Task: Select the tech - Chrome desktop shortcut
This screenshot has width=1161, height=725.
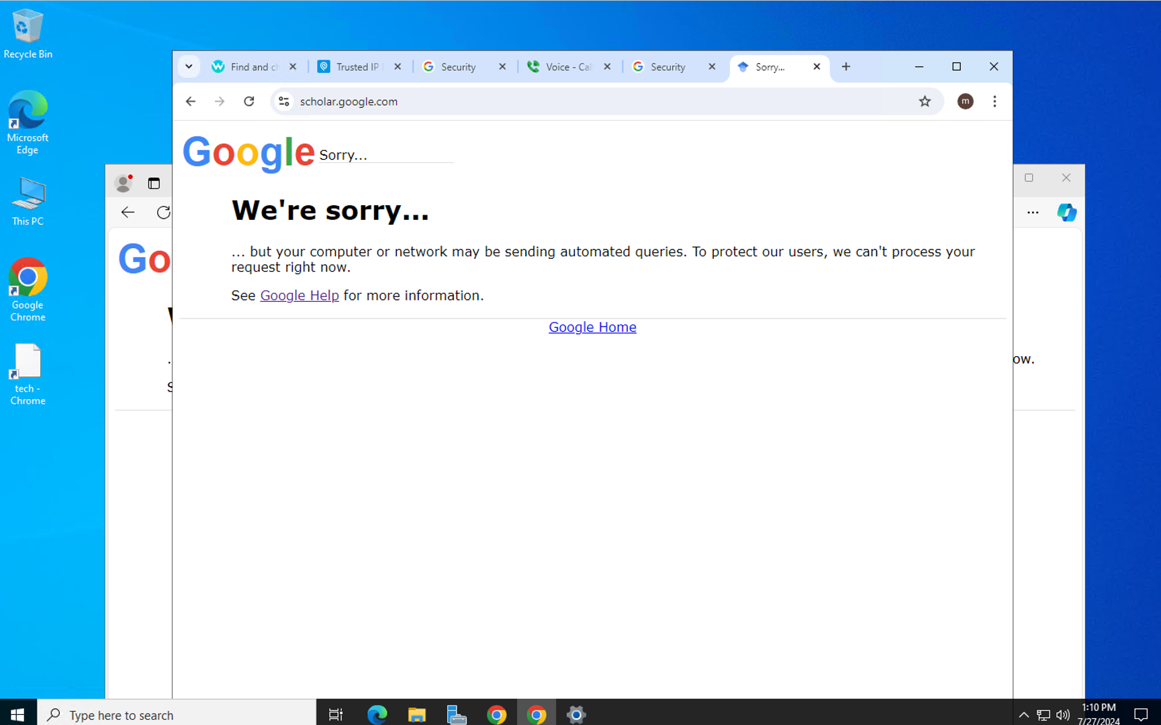Action: 28,374
